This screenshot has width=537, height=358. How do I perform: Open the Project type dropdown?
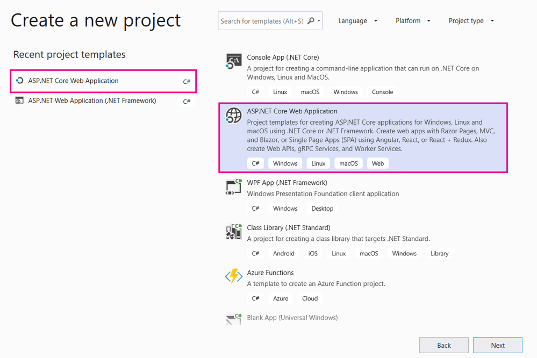(471, 20)
